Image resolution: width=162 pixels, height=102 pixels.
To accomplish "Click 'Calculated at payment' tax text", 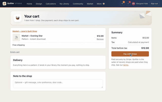I will tap(138, 42).
